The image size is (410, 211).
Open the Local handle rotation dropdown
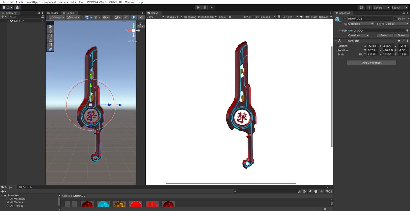73,17
